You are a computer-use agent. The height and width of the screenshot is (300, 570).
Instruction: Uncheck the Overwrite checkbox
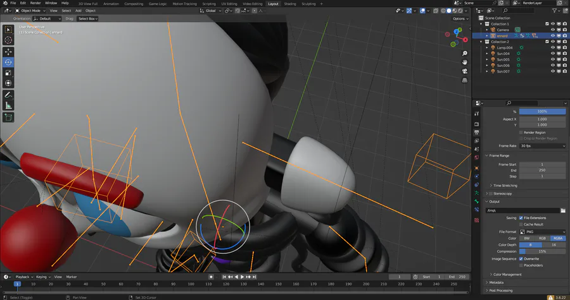pos(521,259)
